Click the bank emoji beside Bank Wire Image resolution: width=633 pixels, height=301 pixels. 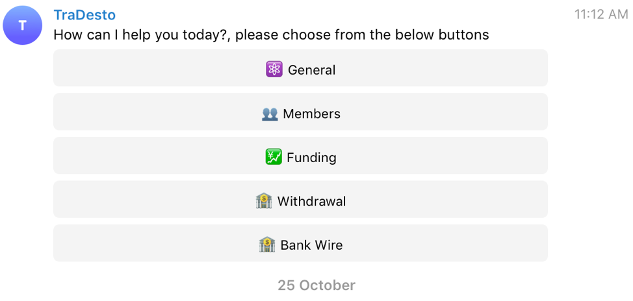[x=267, y=245]
